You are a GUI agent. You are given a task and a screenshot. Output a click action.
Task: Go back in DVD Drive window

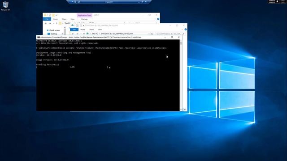coord(73,34)
